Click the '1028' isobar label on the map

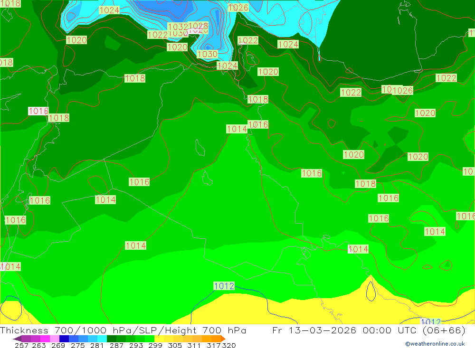(199, 26)
